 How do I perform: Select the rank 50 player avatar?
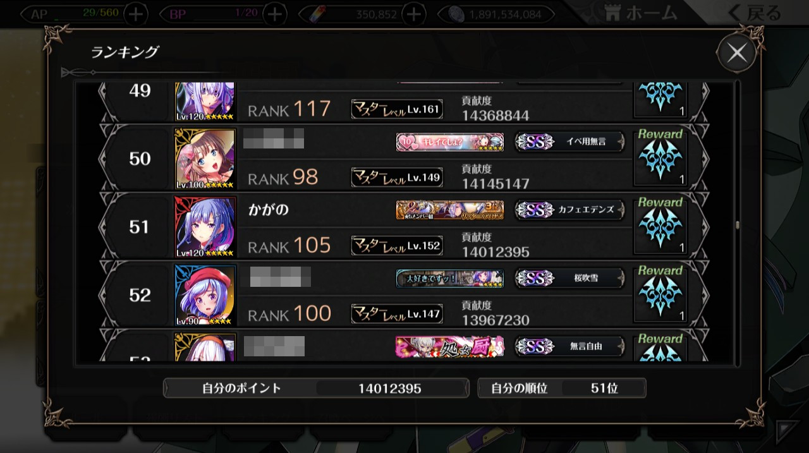[205, 159]
